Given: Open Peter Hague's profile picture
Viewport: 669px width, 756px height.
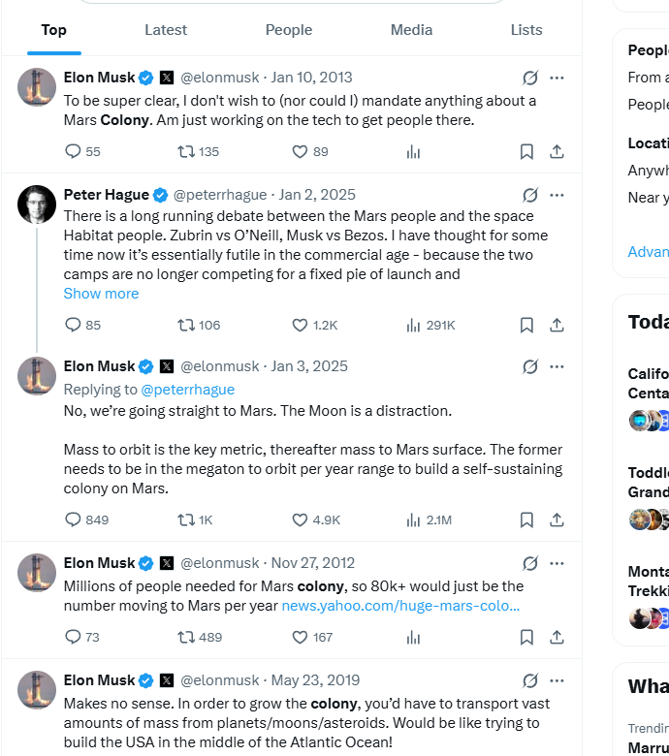Looking at the screenshot, I should (x=37, y=205).
